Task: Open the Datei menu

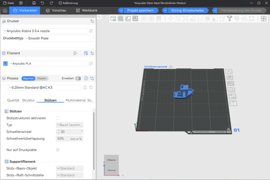Action: [9, 3]
